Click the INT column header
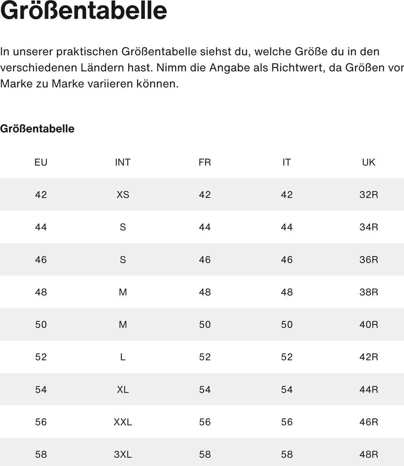This screenshot has width=404, height=466. [x=123, y=162]
